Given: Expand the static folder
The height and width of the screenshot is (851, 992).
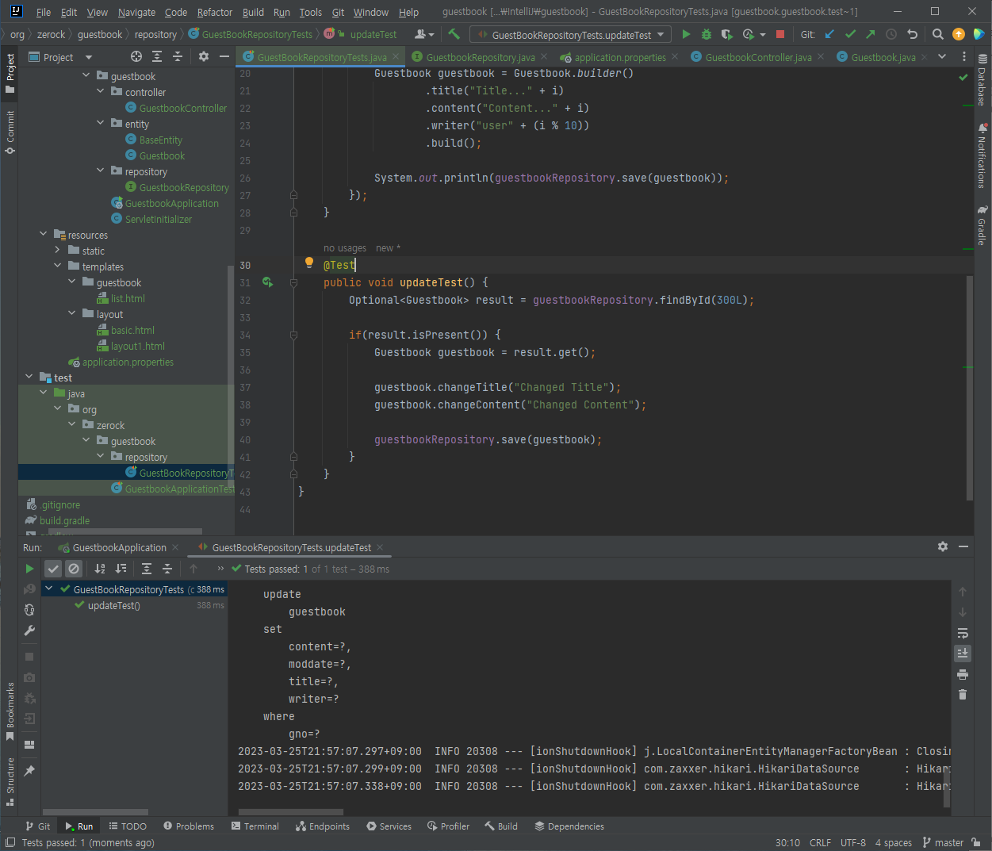Looking at the screenshot, I should tap(58, 251).
